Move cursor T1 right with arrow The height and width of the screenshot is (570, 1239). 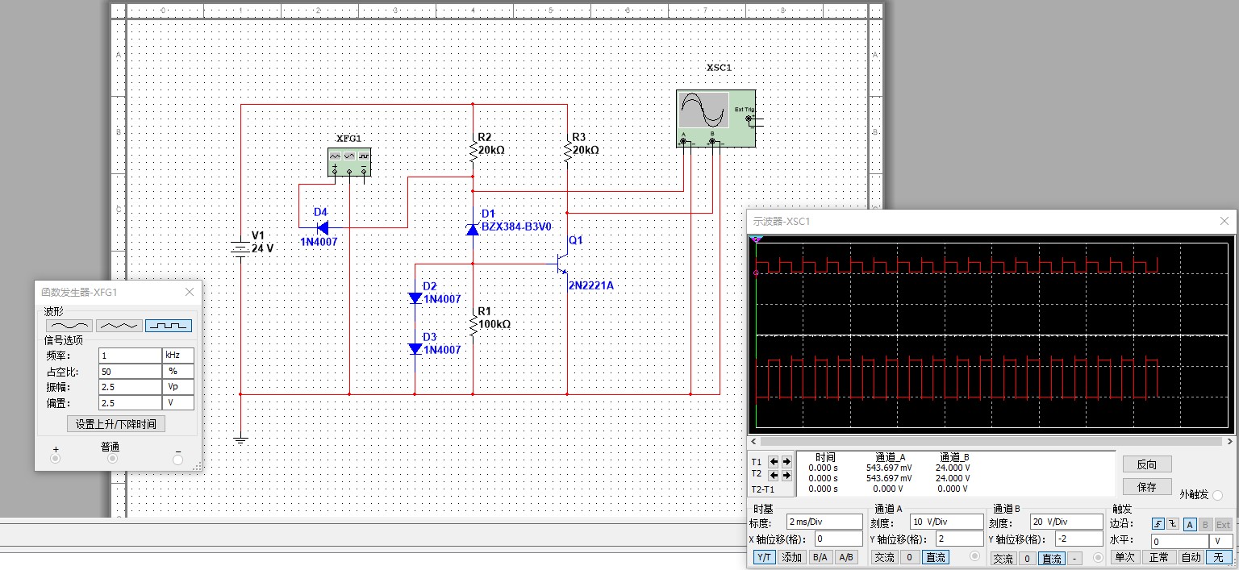pos(786,462)
